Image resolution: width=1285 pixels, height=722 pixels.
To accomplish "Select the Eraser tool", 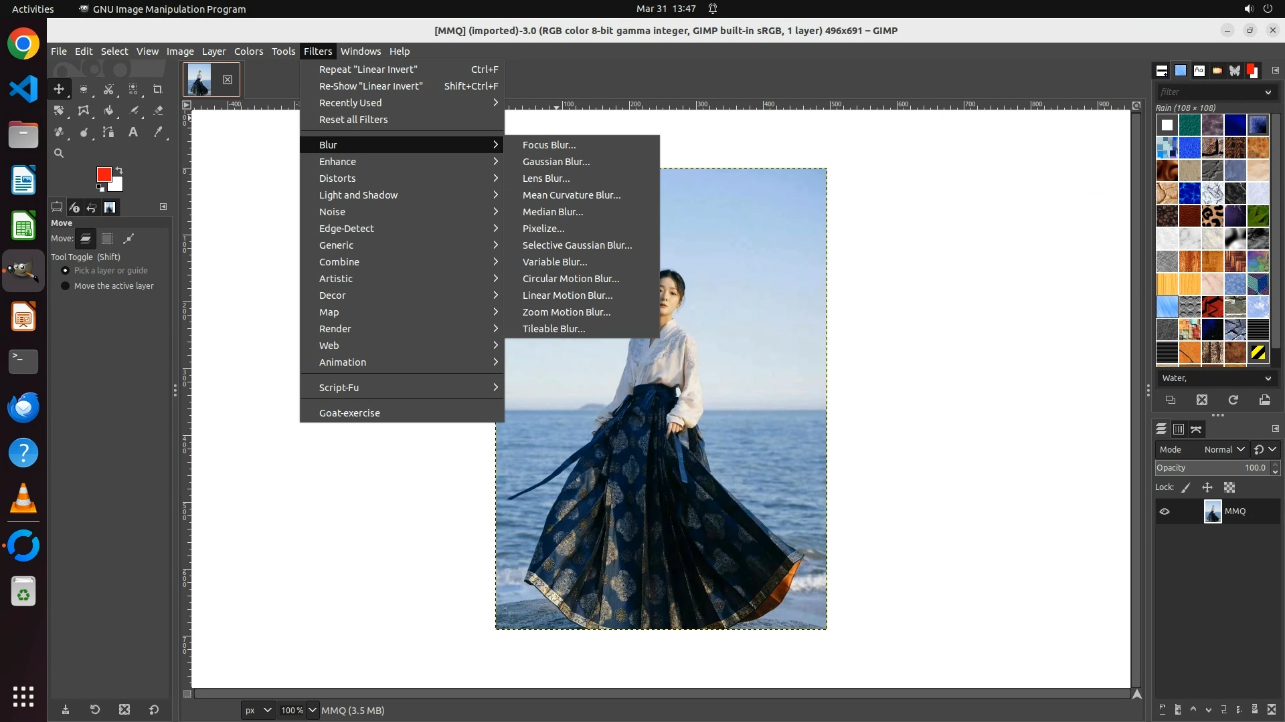I will point(158,110).
